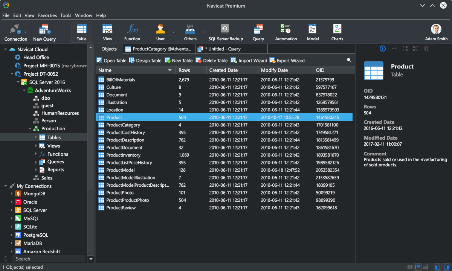The height and width of the screenshot is (271, 452).
Task: Open the Tools menu
Action: click(x=66, y=15)
